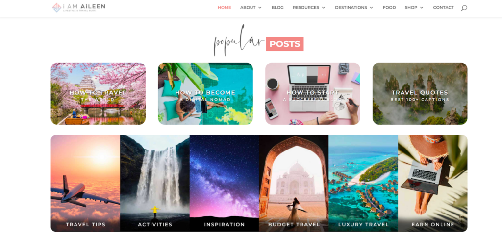
Task: Open the Blog menu item
Action: pos(277,8)
